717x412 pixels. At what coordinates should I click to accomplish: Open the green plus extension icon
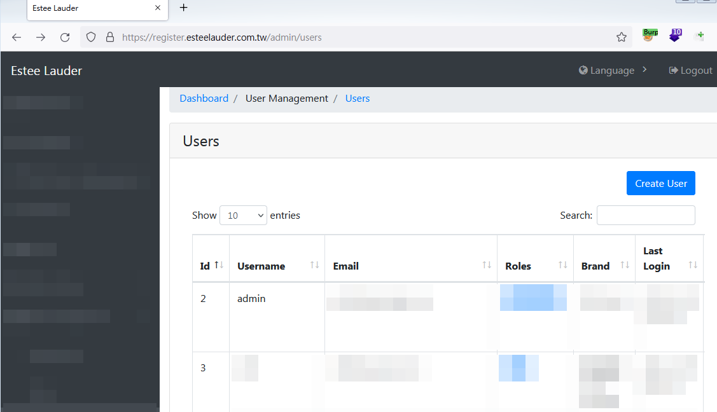700,35
